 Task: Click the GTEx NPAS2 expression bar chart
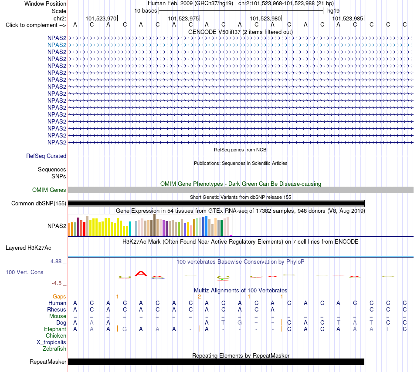click(150, 225)
